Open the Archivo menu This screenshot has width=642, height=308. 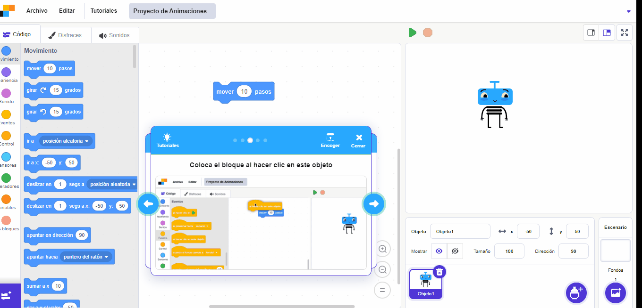[37, 11]
